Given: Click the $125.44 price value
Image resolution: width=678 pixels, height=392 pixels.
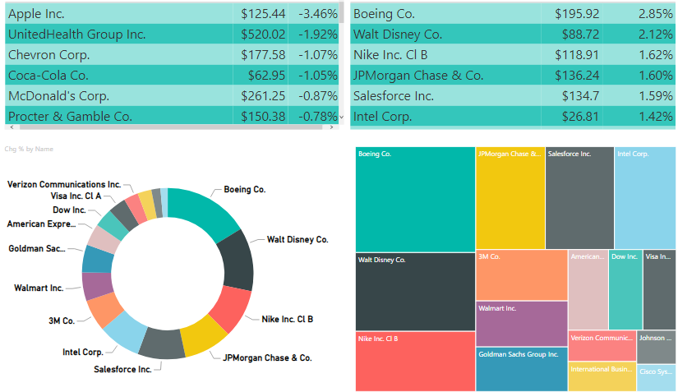Looking at the screenshot, I should point(263,14).
